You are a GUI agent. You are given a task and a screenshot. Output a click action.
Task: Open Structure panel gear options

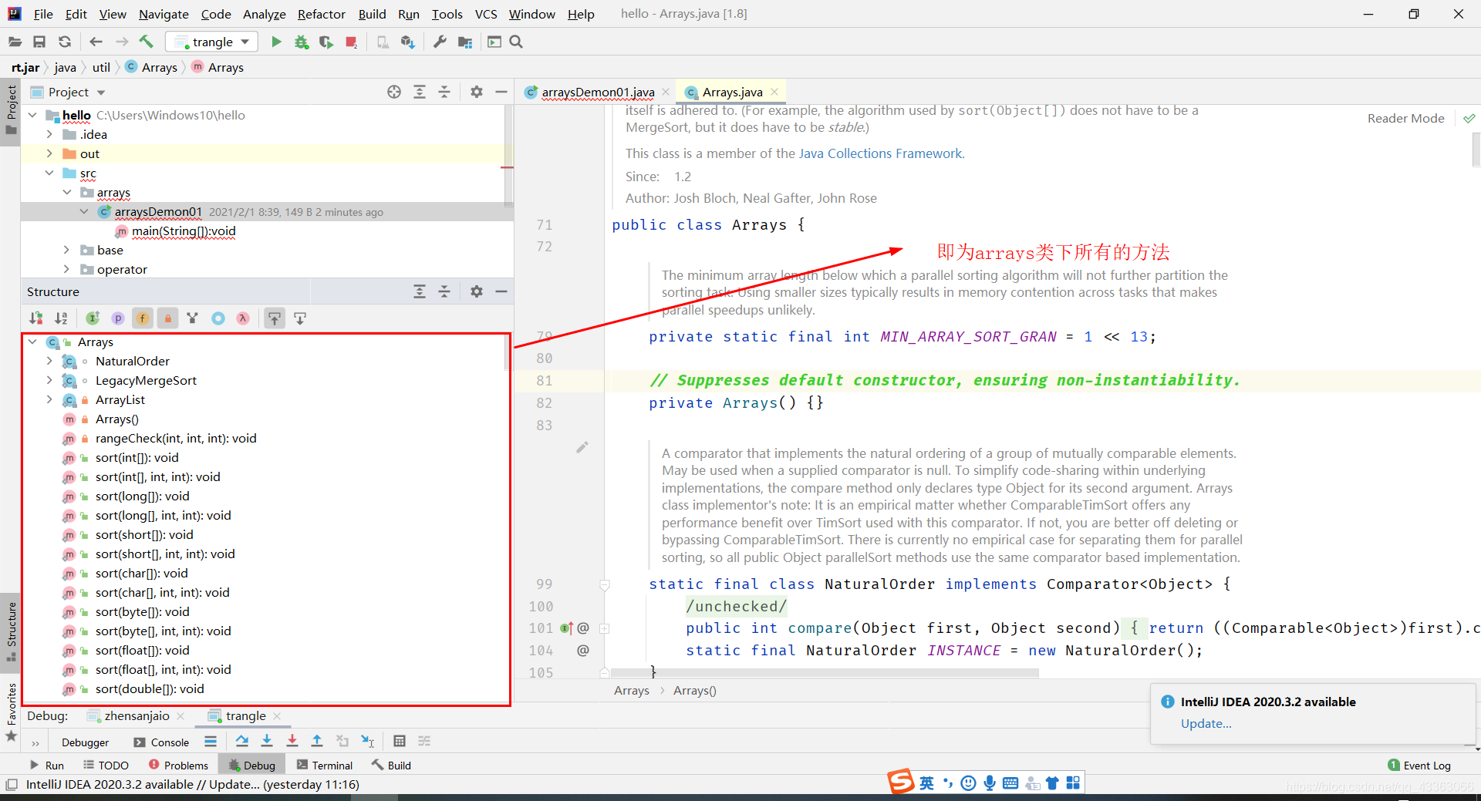tap(477, 291)
